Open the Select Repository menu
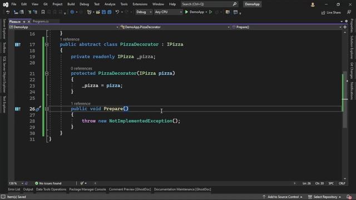 [x=324, y=197]
